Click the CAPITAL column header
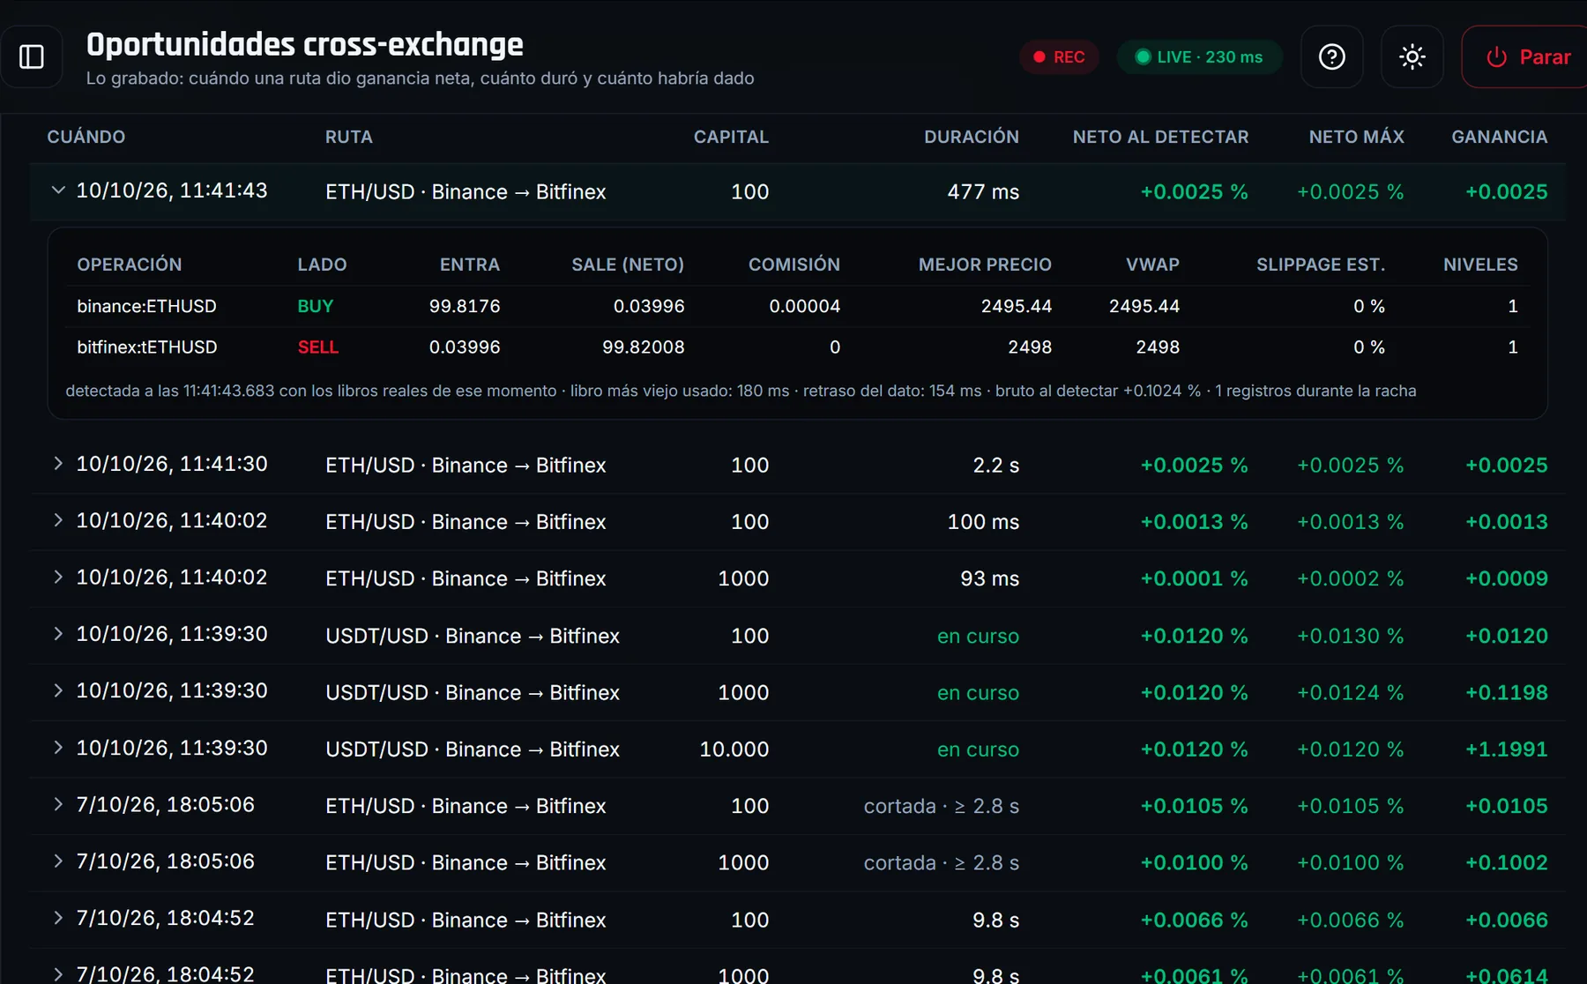Screen dimensions: 1587x984 [x=731, y=137]
